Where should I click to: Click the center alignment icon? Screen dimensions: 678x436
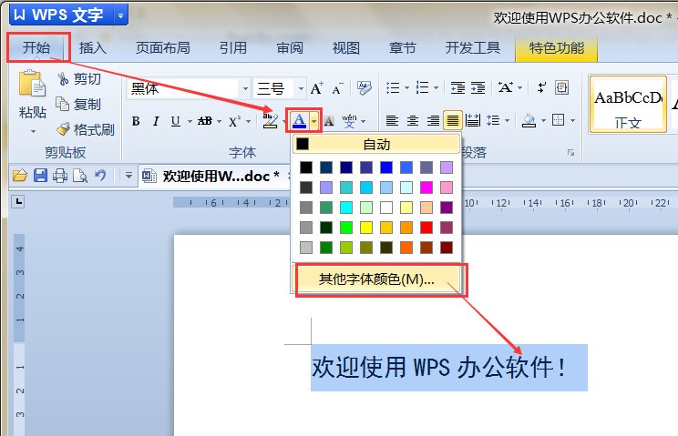413,120
